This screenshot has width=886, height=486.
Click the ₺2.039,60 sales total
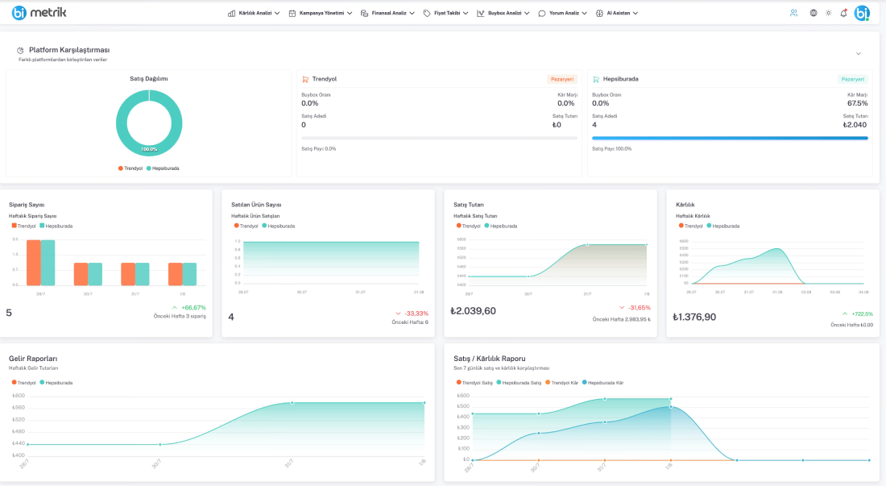point(474,311)
